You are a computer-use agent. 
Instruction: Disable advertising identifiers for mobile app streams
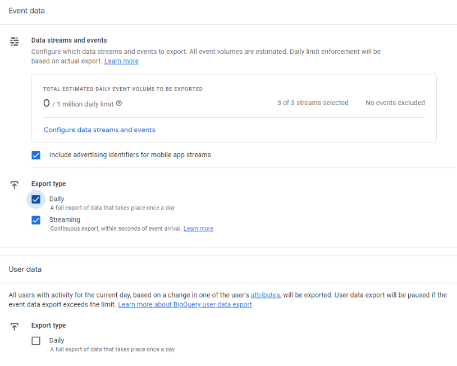(36, 155)
